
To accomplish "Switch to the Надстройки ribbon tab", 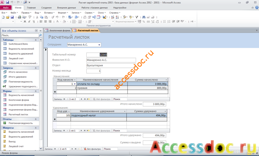I will [x=120, y=7].
